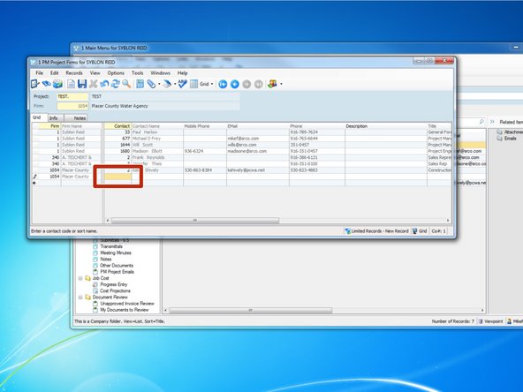Open Unapproved Invoice Review in the tree
The width and height of the screenshot is (523, 392).
tap(127, 304)
